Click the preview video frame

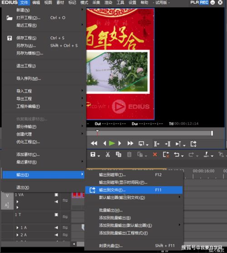coord(120,64)
